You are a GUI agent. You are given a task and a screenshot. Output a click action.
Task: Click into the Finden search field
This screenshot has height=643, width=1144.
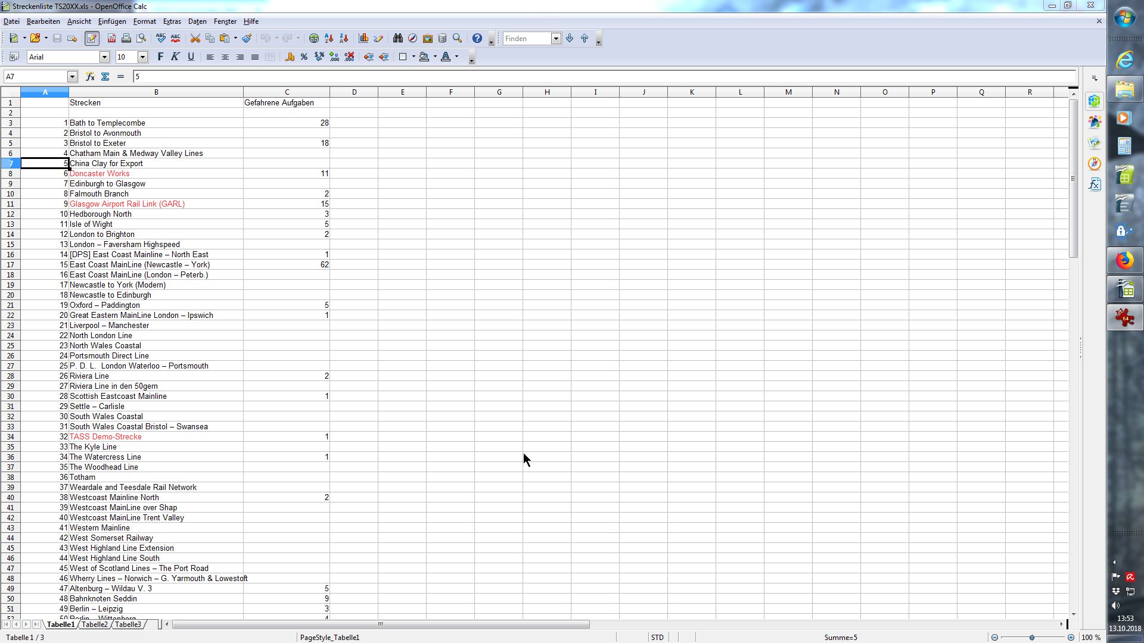(527, 39)
